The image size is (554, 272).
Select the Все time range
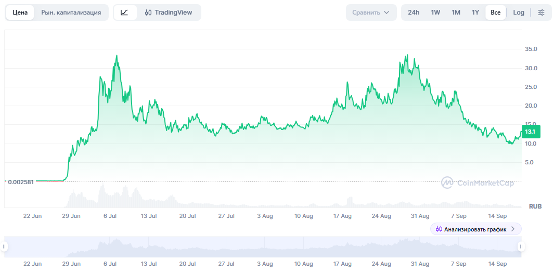495,12
